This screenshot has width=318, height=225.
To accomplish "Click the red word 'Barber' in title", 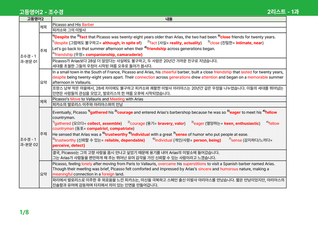I will coord(88,24).
